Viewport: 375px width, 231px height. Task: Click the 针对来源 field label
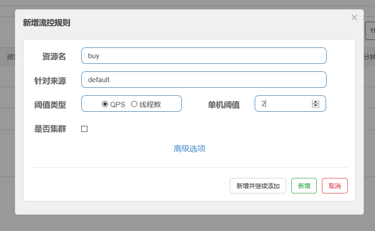50,81
